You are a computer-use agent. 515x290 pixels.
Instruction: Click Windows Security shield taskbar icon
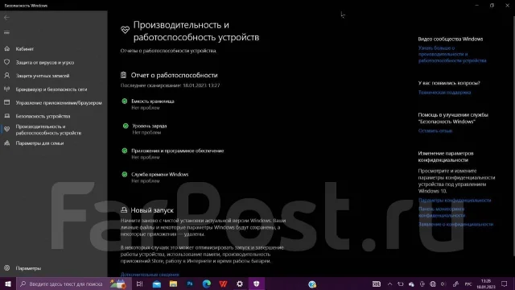coord(257,284)
